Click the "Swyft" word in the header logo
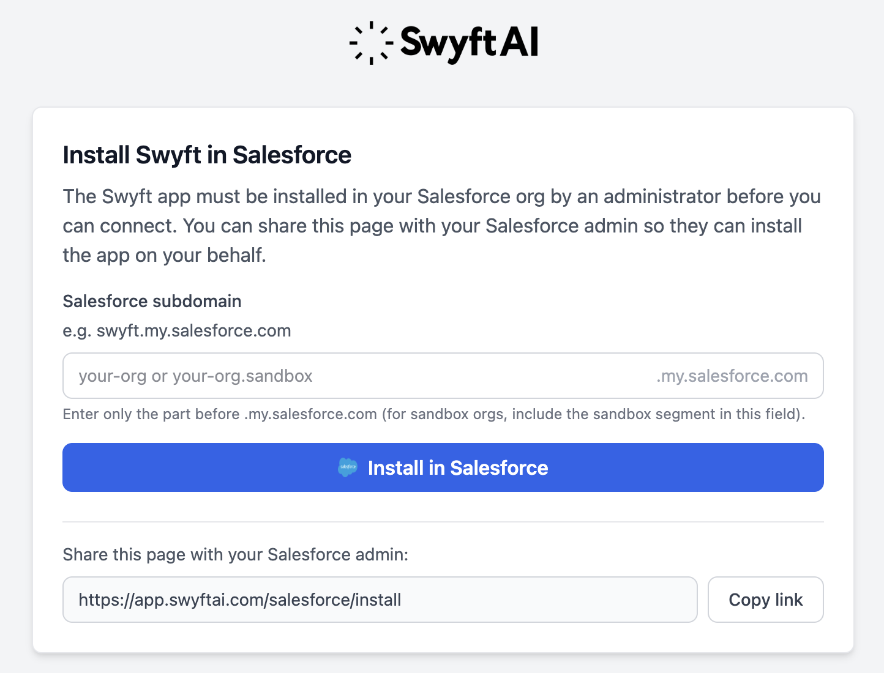The image size is (884, 673). tap(448, 43)
